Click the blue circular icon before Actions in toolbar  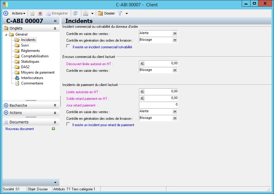point(6,13)
